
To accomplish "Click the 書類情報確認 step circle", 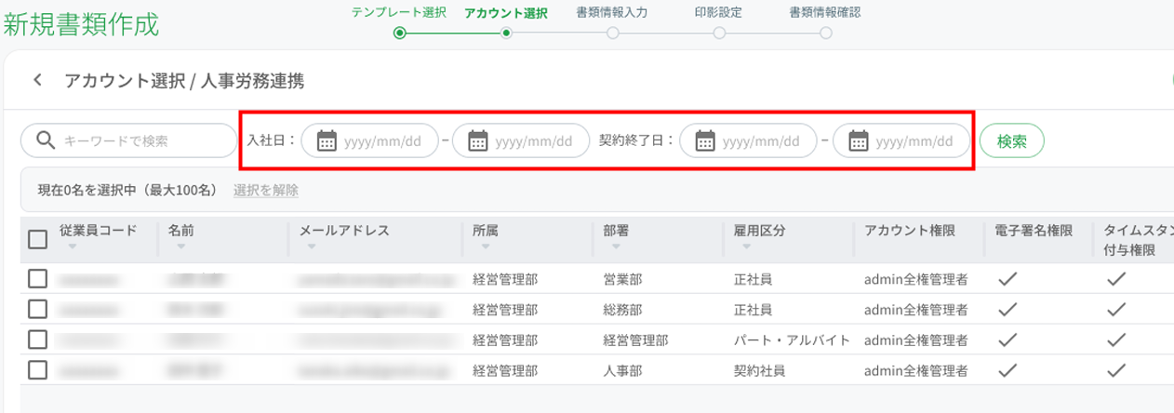I will [825, 33].
